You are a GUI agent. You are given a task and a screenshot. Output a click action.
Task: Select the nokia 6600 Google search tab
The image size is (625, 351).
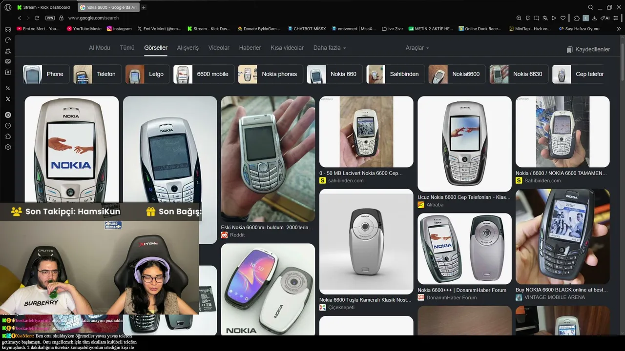tap(108, 7)
